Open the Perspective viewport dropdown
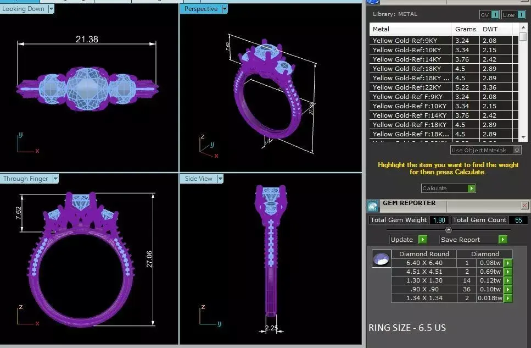The height and width of the screenshot is (348, 531). point(225,9)
